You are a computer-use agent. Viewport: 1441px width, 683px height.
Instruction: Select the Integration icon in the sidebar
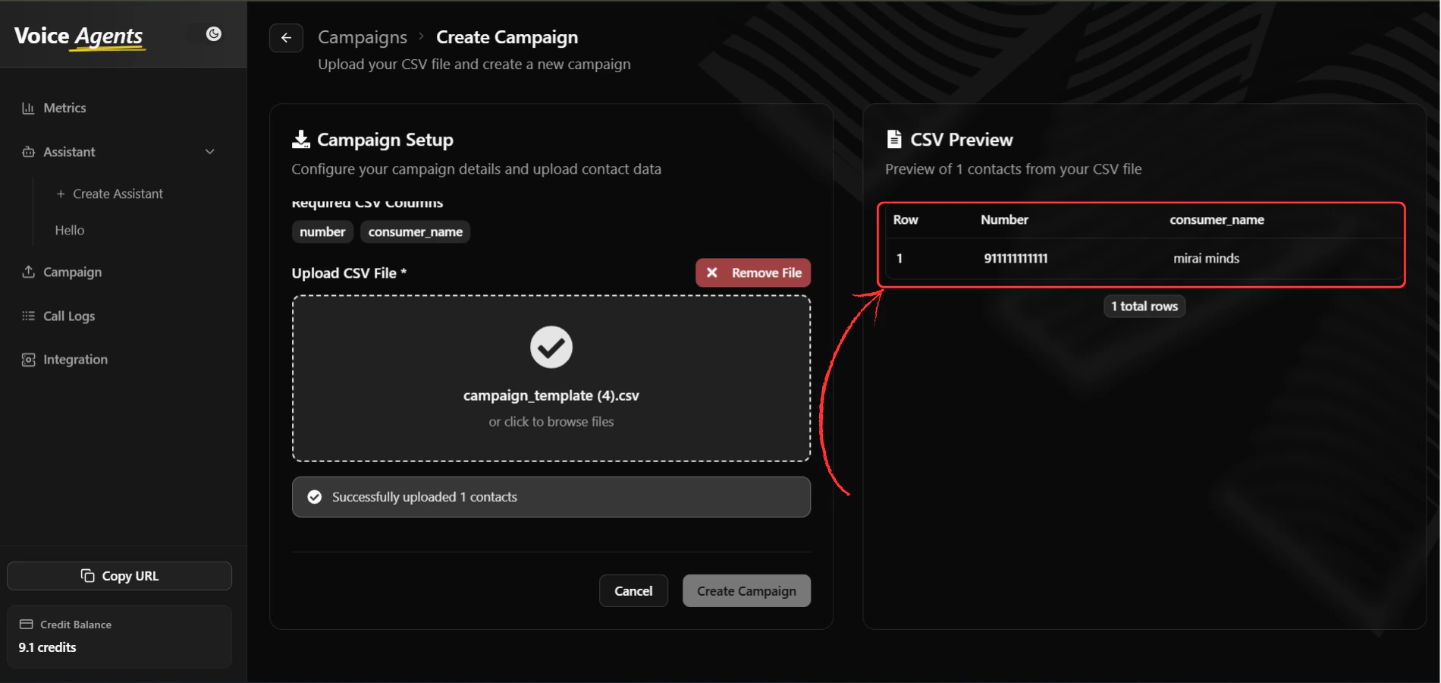28,359
